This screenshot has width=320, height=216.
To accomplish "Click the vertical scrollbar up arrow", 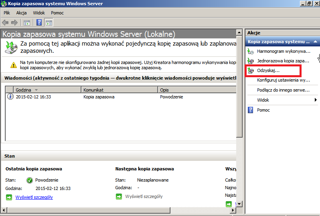I will [239, 32].
